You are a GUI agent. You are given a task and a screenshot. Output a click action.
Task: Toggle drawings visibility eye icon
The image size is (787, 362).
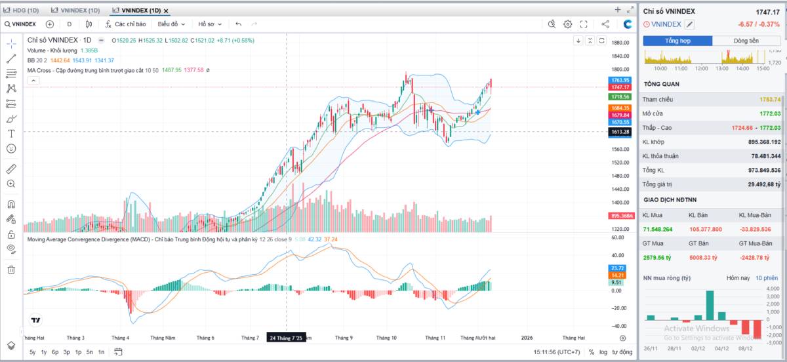pyautogui.click(x=11, y=249)
